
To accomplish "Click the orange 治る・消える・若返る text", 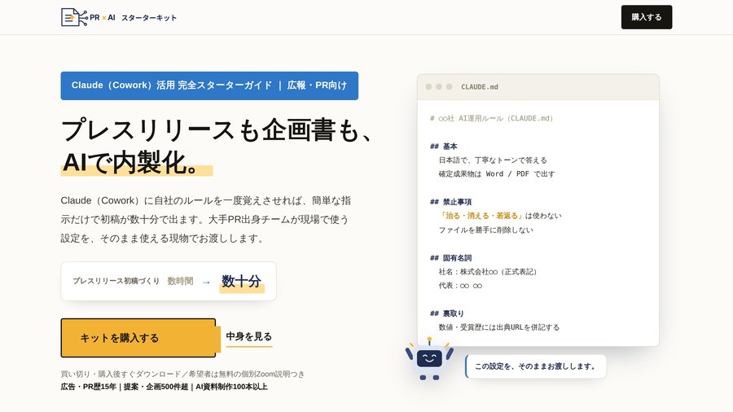I will 481,216.
